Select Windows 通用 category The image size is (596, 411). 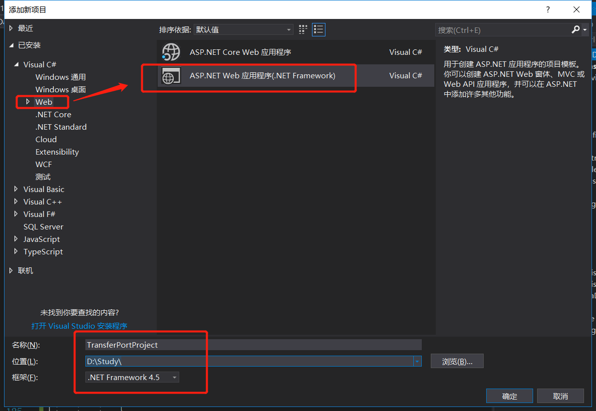point(60,77)
